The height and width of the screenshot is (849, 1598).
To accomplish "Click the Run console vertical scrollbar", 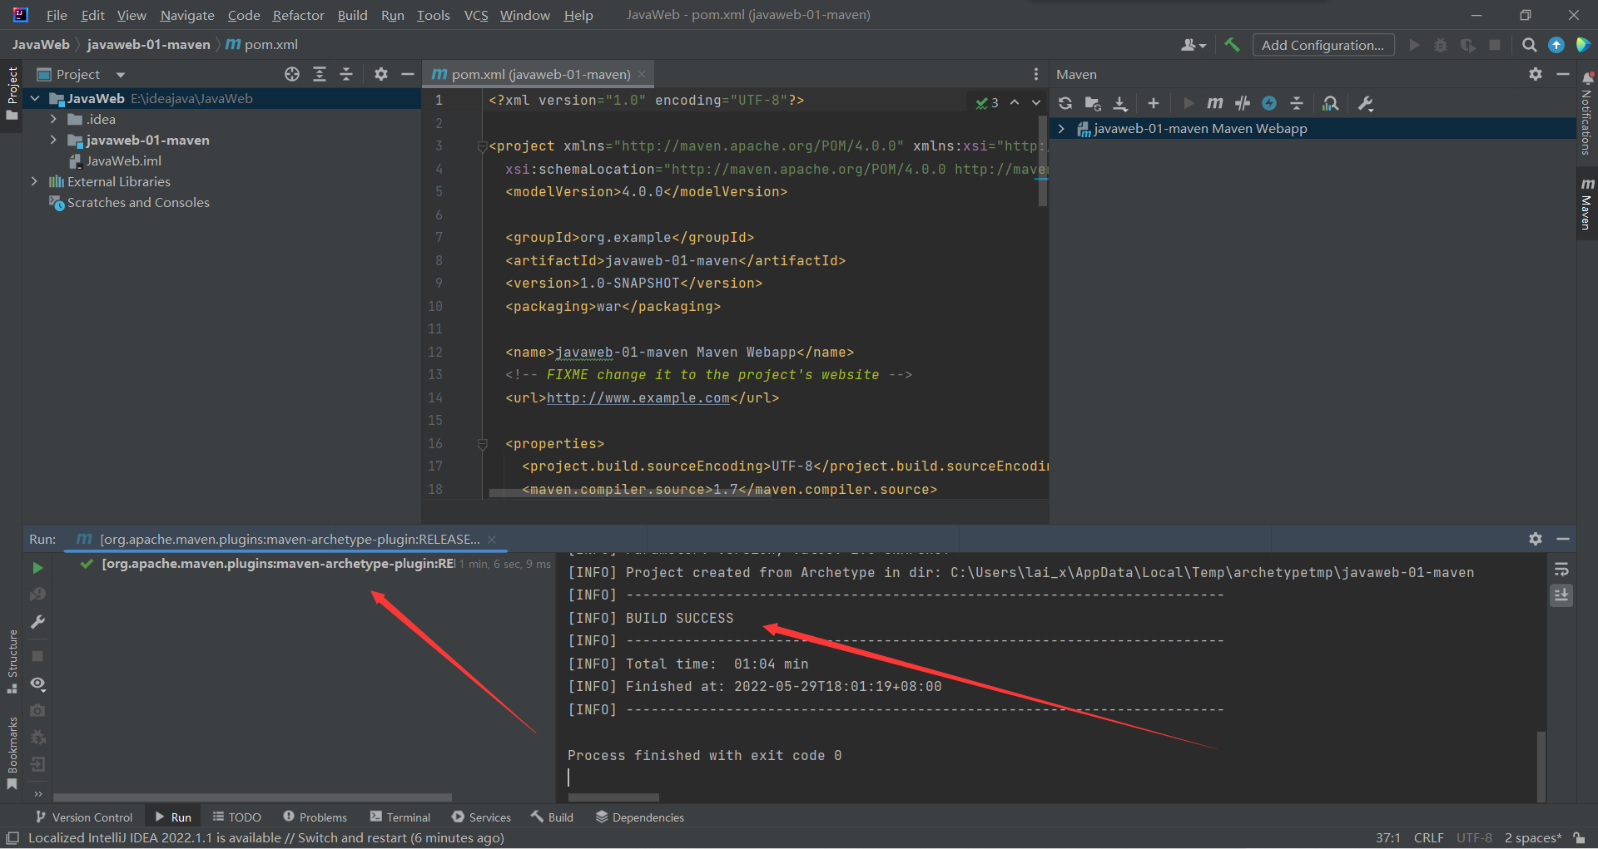I will point(1541,767).
